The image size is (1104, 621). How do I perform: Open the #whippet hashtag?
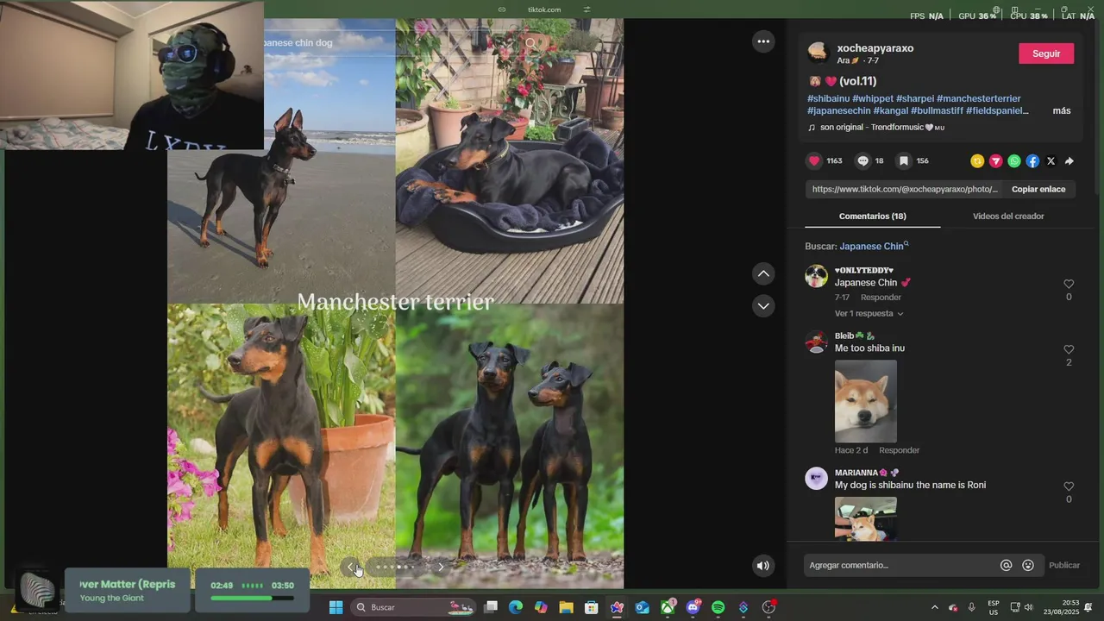(x=873, y=98)
